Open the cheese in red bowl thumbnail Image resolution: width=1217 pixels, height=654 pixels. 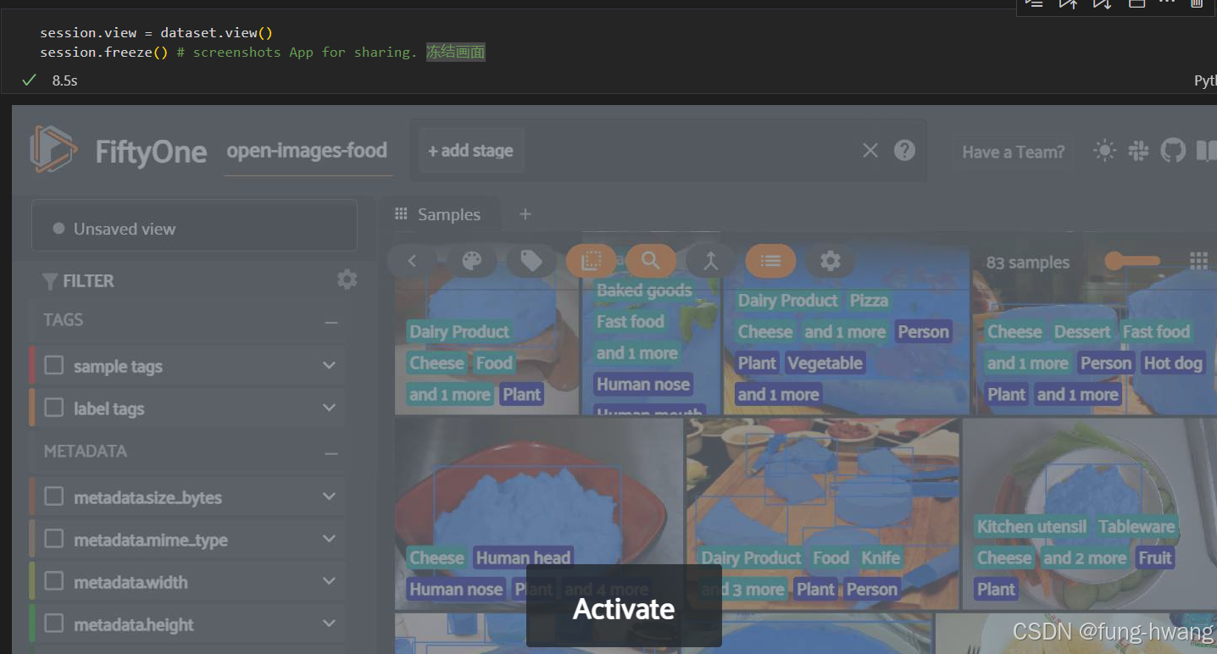(538, 513)
